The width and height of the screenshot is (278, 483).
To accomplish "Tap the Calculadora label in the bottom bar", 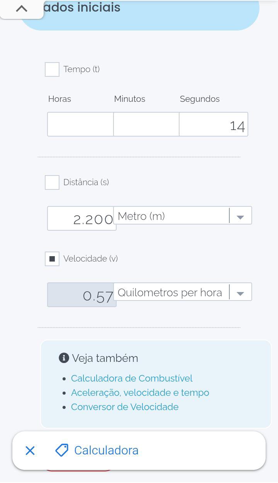I will 106,450.
